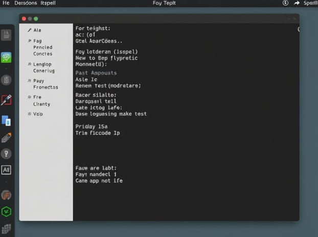Click the 'Fay: nandecl 1' line
This screenshot has height=237, width=318.
click(96, 174)
